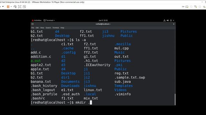Click on sub.java file name
206x115 pixels.
[122, 82]
